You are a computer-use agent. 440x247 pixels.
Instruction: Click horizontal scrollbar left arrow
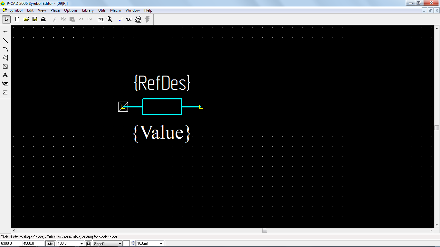pyautogui.click(x=14, y=231)
